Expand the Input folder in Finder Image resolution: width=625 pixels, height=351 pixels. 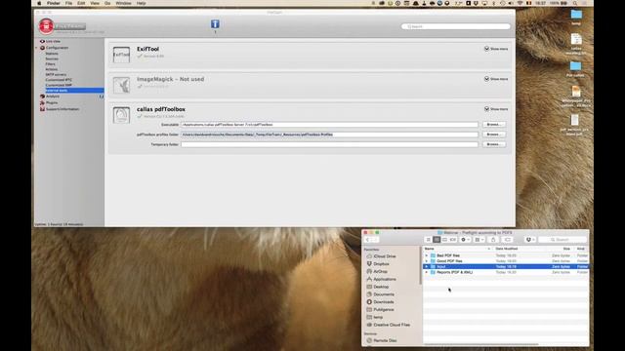(427, 266)
